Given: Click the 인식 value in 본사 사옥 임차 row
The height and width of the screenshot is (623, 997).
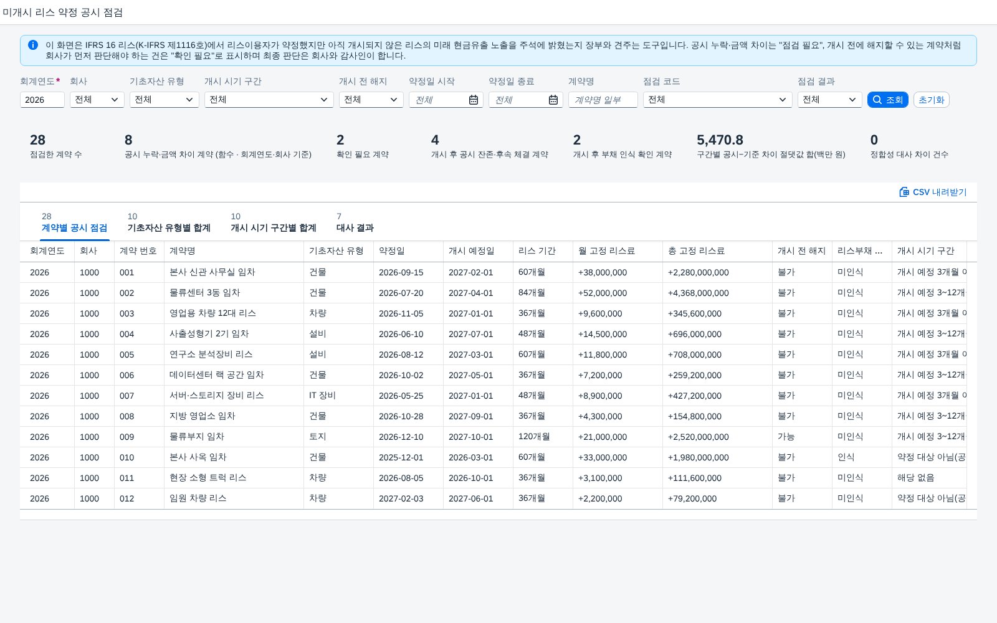Looking at the screenshot, I should [846, 457].
